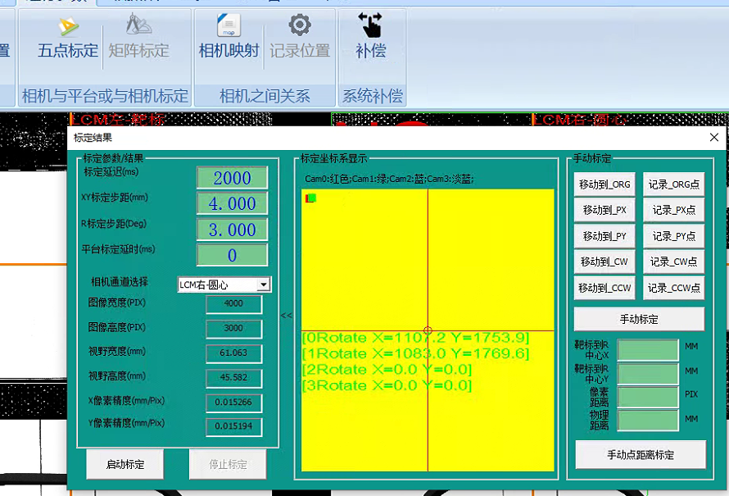Click the 记录_PY点 button
Screen dimensions: 729x496
point(674,236)
